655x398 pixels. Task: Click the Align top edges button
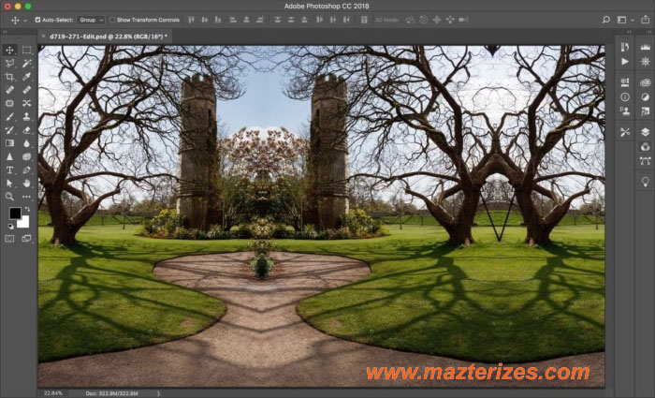pyautogui.click(x=191, y=20)
